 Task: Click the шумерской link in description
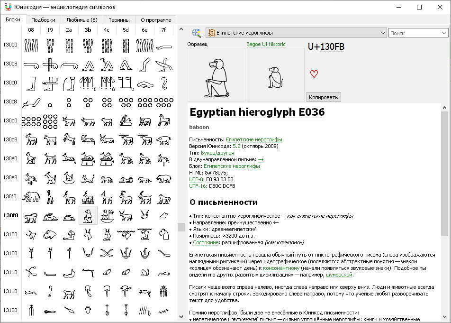point(339,275)
